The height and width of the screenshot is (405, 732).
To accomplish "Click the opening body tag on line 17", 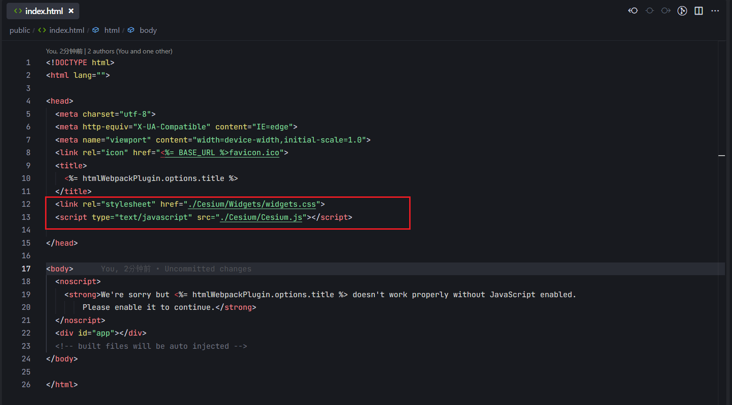I will pyautogui.click(x=60, y=269).
